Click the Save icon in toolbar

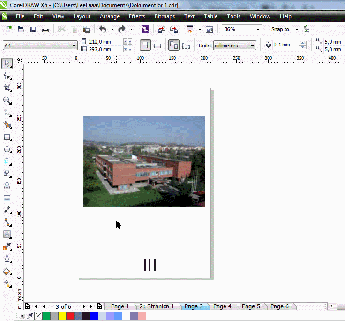coord(33,29)
